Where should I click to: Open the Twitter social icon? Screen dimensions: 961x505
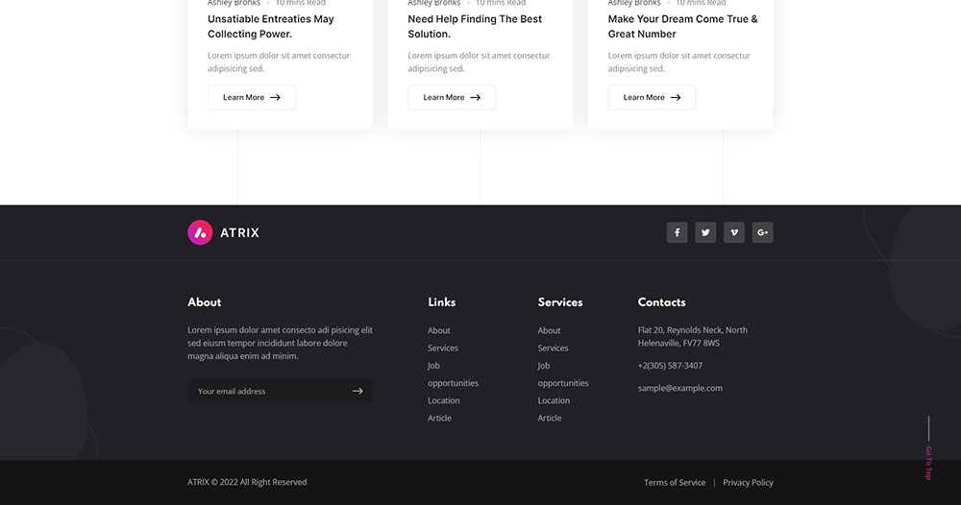pyautogui.click(x=705, y=232)
